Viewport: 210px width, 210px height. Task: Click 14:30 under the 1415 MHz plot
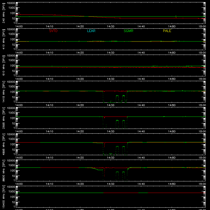point(111,105)
